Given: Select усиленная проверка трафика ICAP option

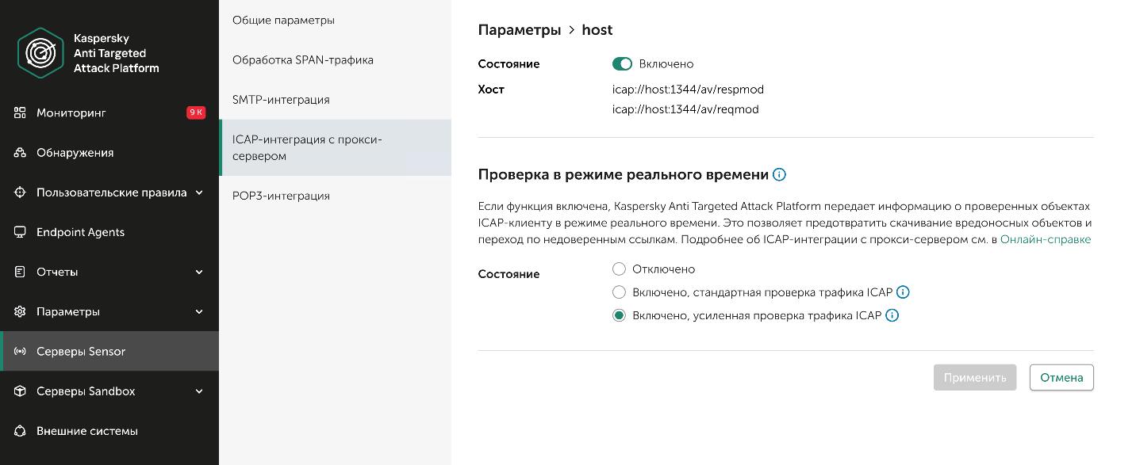Looking at the screenshot, I should pos(619,315).
